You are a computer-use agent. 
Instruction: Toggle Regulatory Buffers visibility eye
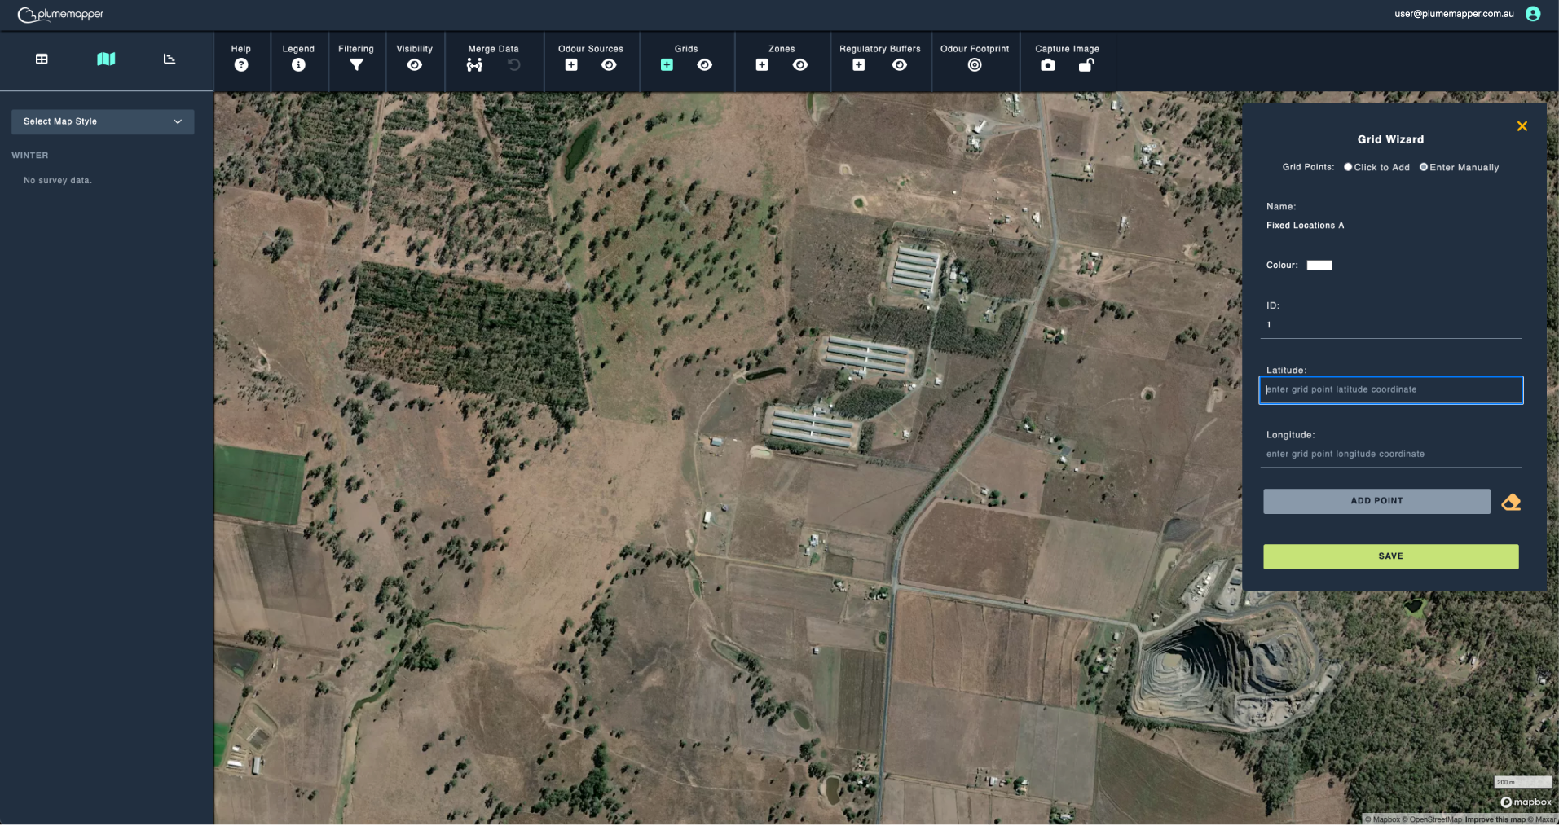click(x=900, y=65)
